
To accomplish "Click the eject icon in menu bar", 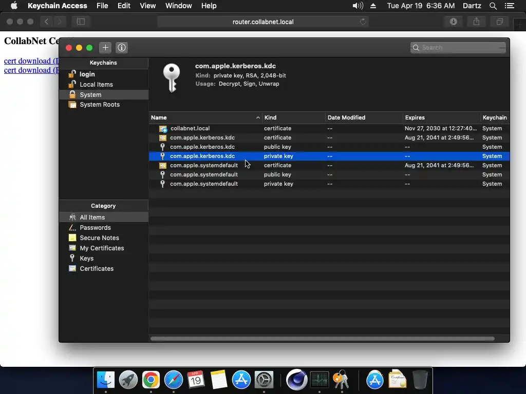I will coord(373,6).
